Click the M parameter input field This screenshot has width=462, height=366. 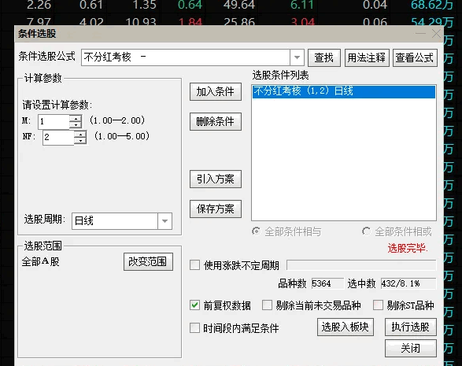pyautogui.click(x=54, y=121)
